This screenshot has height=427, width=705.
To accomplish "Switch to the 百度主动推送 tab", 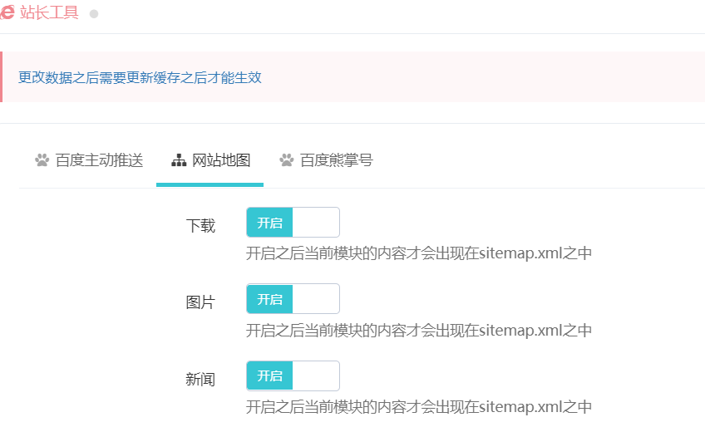I will 89,160.
